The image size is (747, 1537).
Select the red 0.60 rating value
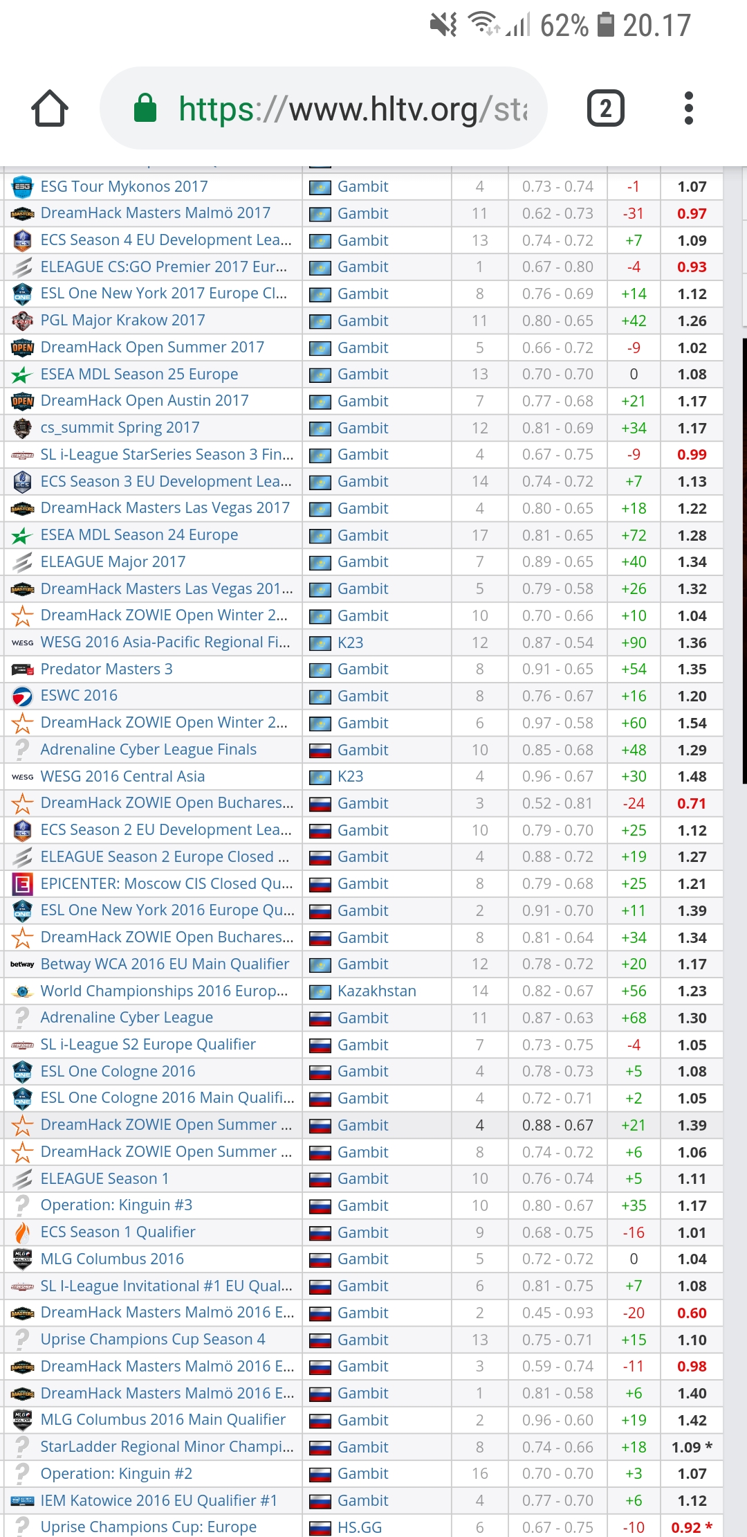(x=692, y=1313)
